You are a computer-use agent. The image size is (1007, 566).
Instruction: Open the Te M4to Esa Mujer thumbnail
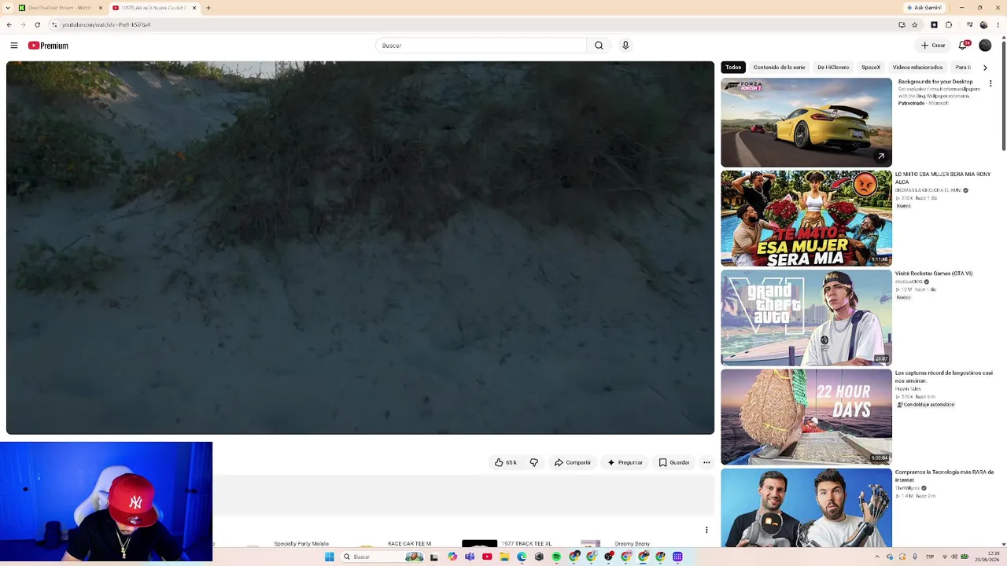[806, 219]
